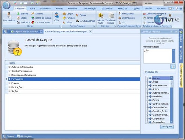Image resolution: width=185 pixels, height=140 pixels.
Task: Open Funções in the ribbon
Action: pos(69,18)
